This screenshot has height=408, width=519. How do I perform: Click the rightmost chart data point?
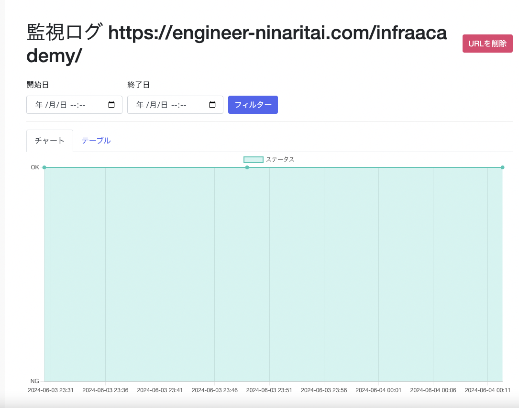[502, 167]
